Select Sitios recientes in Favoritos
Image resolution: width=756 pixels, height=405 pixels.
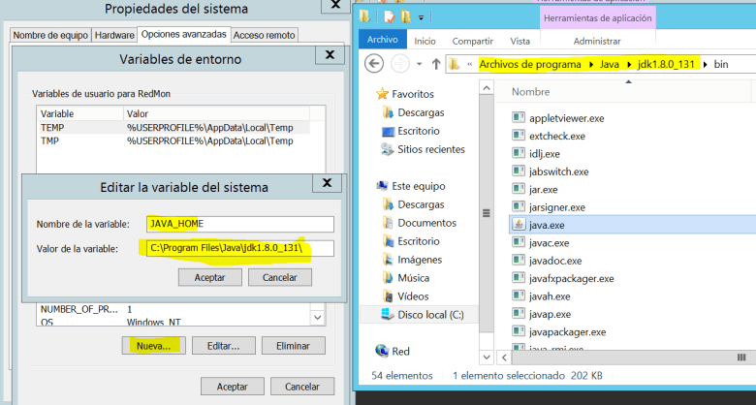point(431,149)
